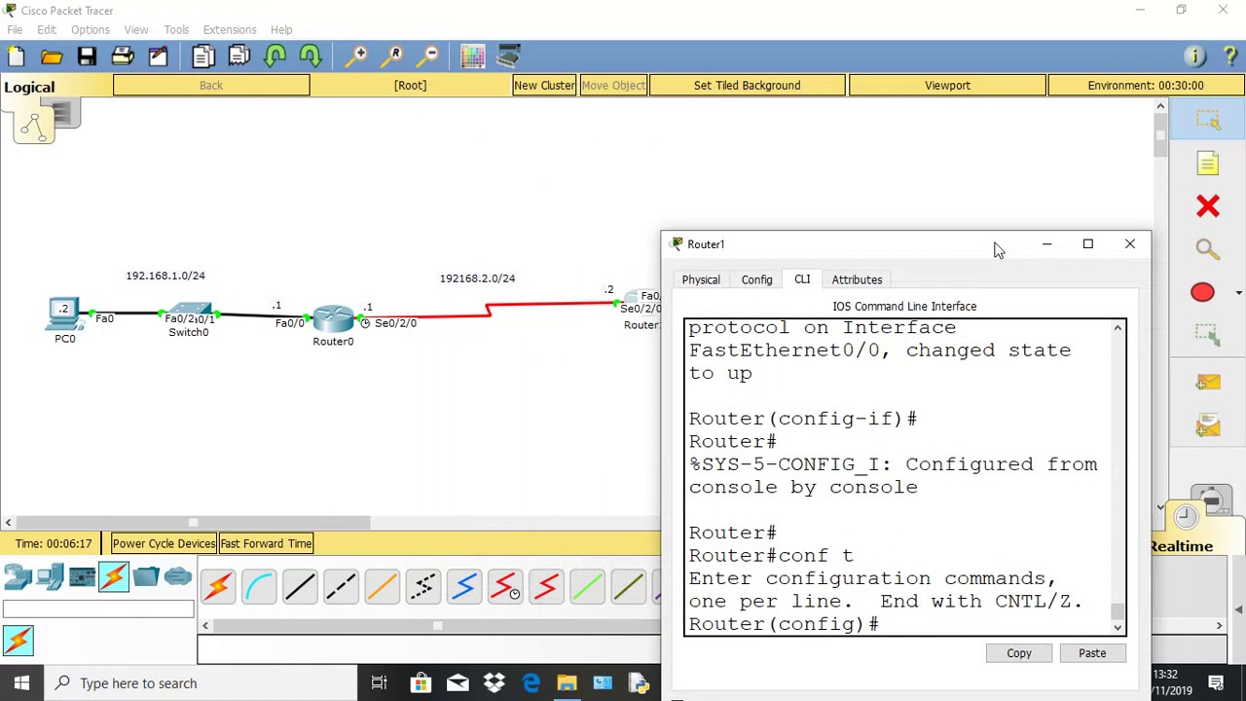Zoom out with the minus magnifier

coord(429,57)
